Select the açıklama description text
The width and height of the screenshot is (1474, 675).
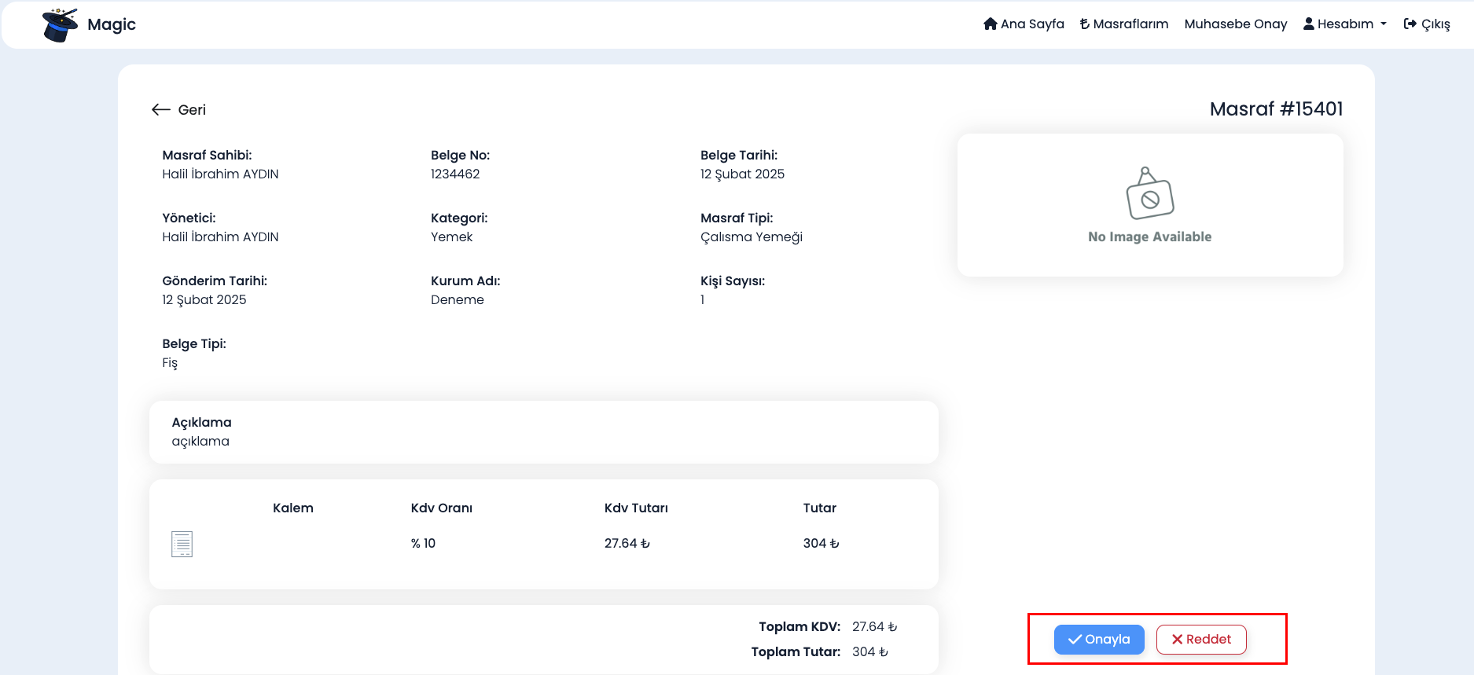pyautogui.click(x=200, y=442)
